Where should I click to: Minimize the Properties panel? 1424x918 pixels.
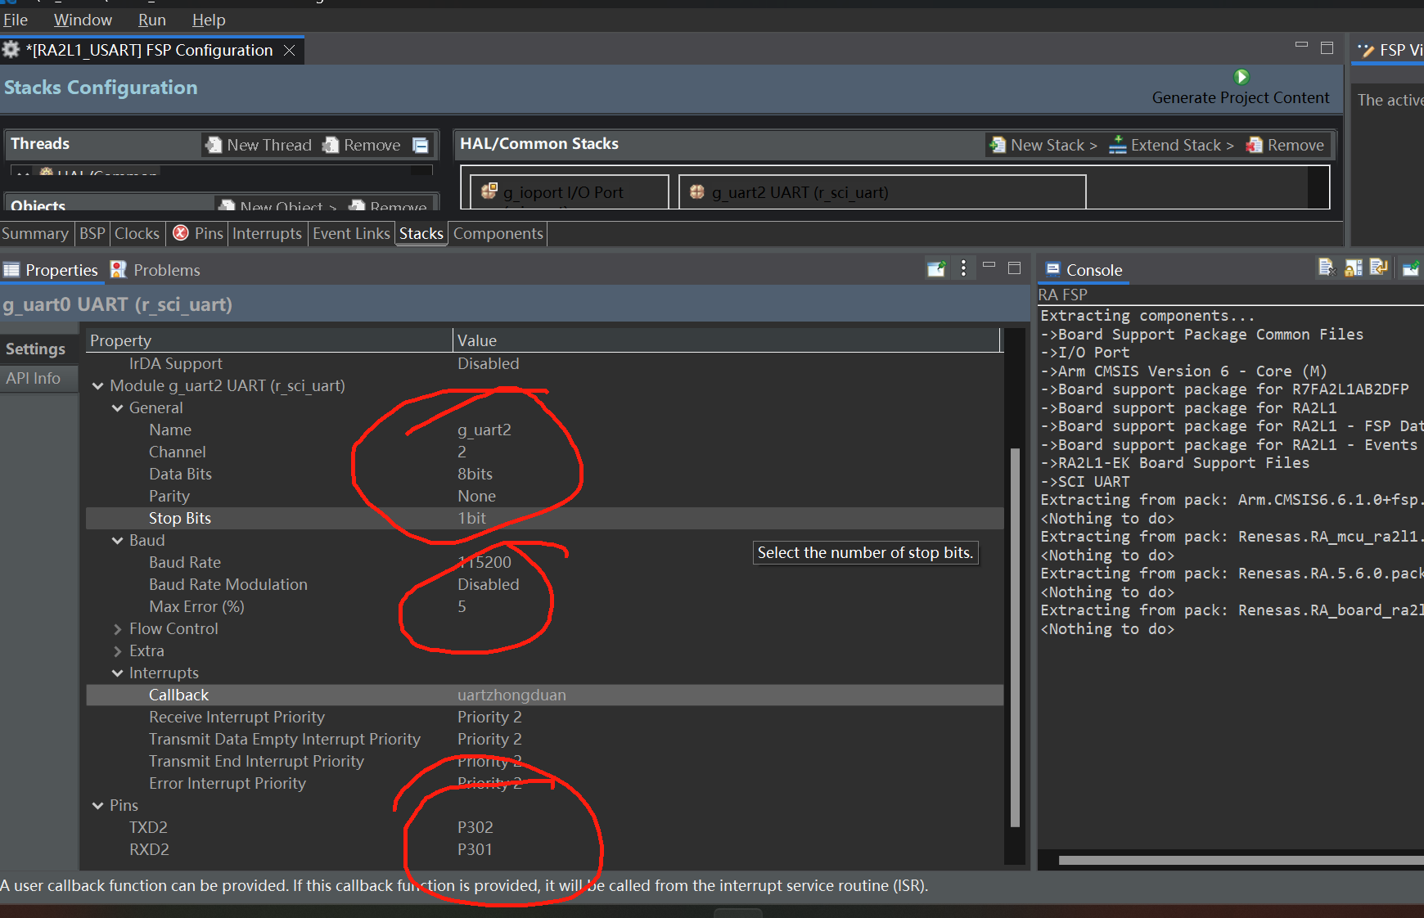(989, 265)
